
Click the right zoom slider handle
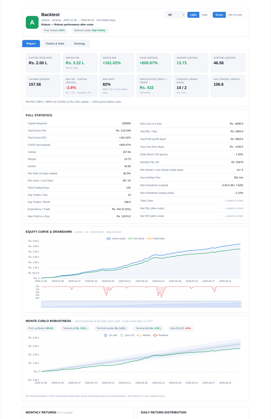pyautogui.click(x=241, y=305)
